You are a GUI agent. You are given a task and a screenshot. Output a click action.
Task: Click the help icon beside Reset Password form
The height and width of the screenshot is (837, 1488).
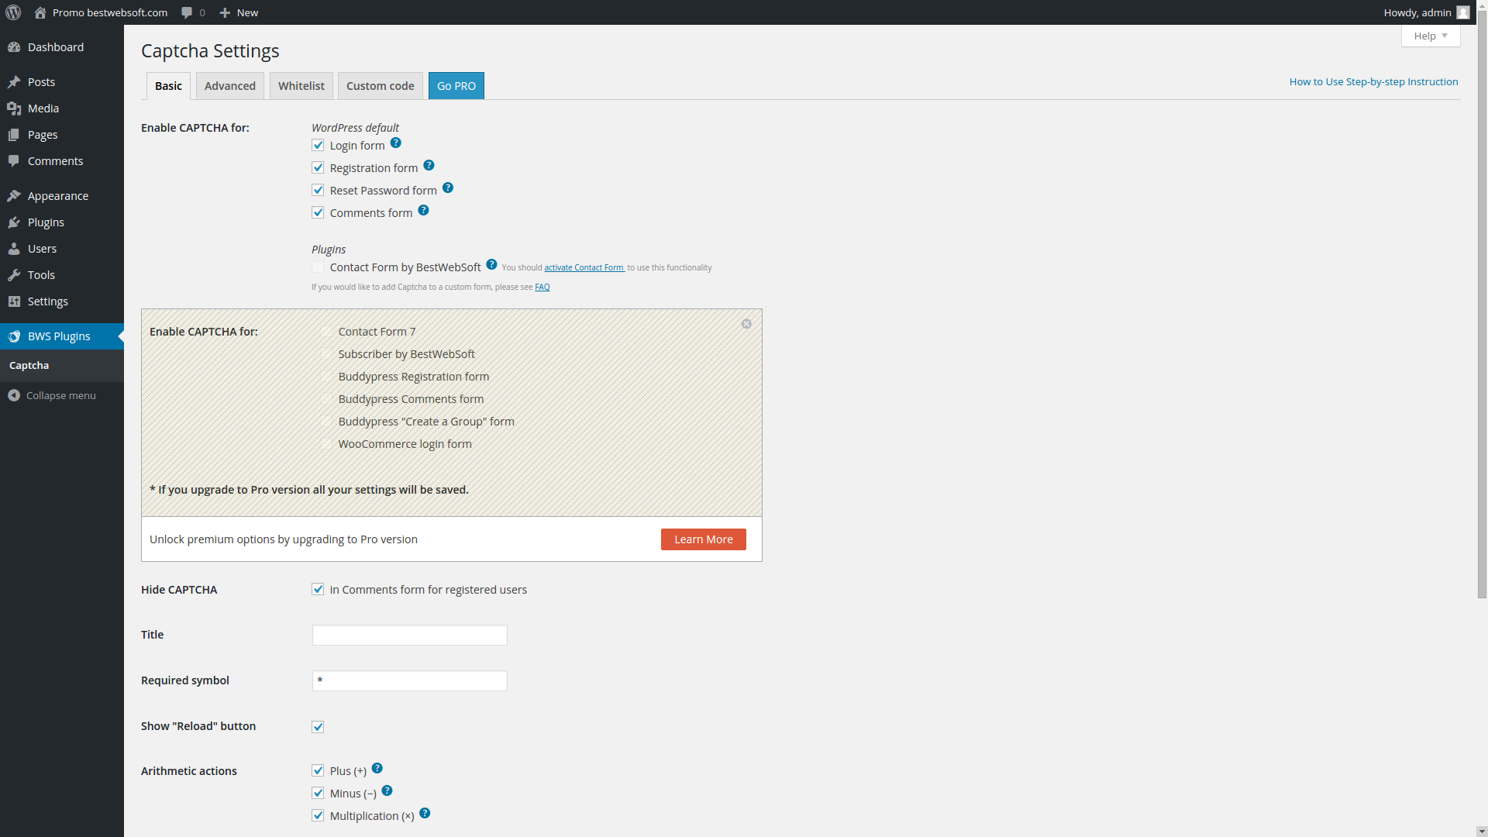coord(447,188)
